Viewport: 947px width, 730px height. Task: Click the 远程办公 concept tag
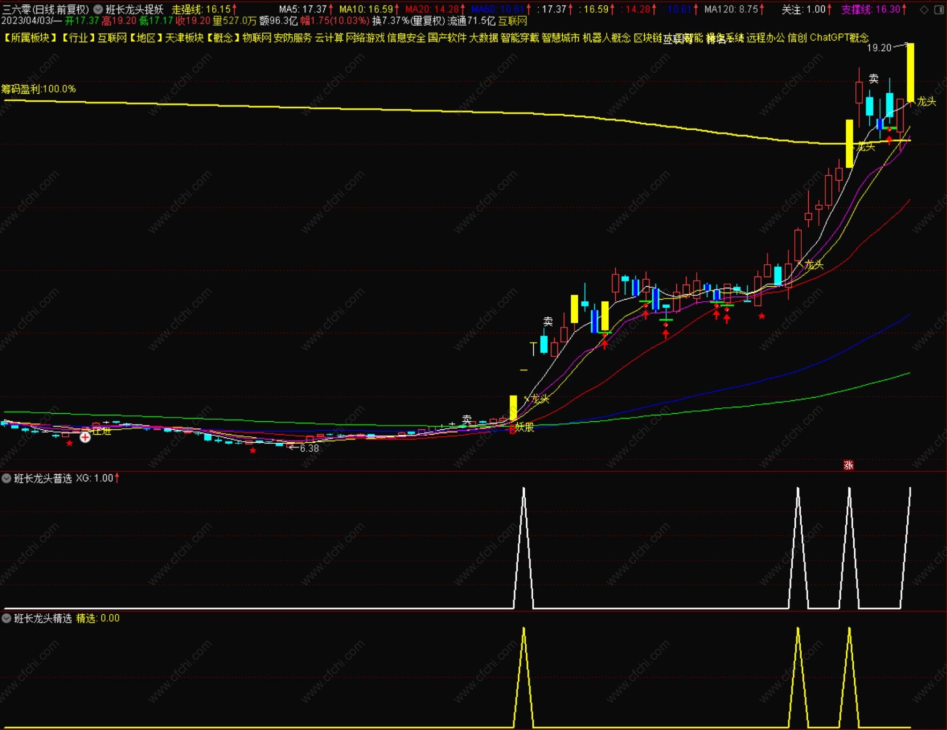coord(766,38)
